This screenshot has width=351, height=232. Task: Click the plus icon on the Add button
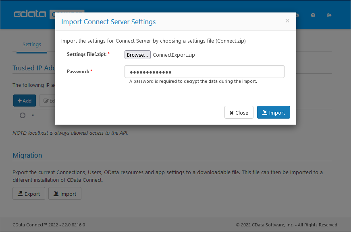19,101
